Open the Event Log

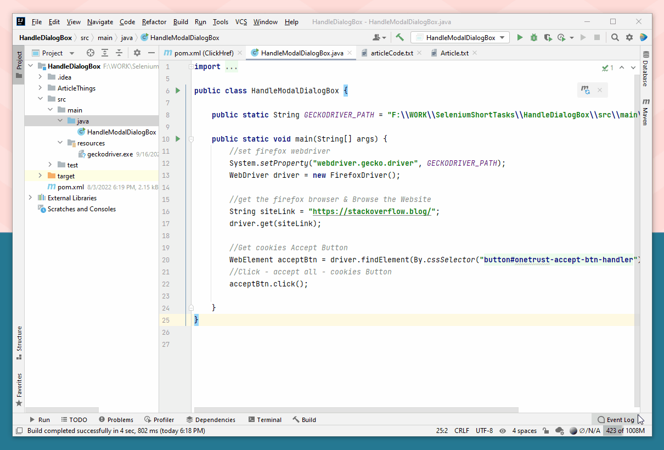point(616,420)
